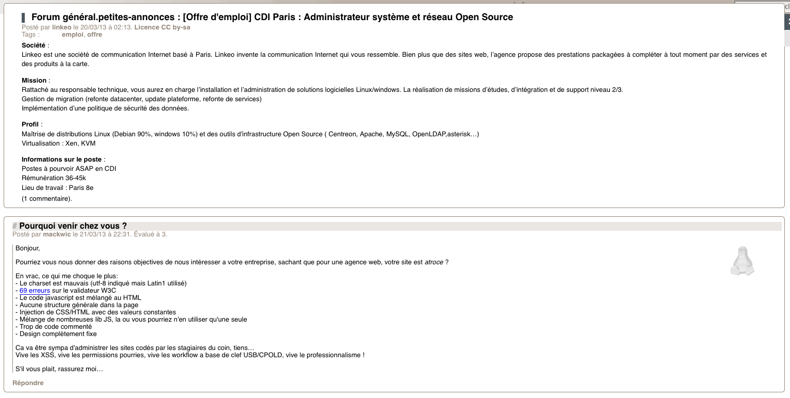Click the 'Bonjour,' greeting in the comment
This screenshot has width=790, height=398.
click(x=28, y=248)
